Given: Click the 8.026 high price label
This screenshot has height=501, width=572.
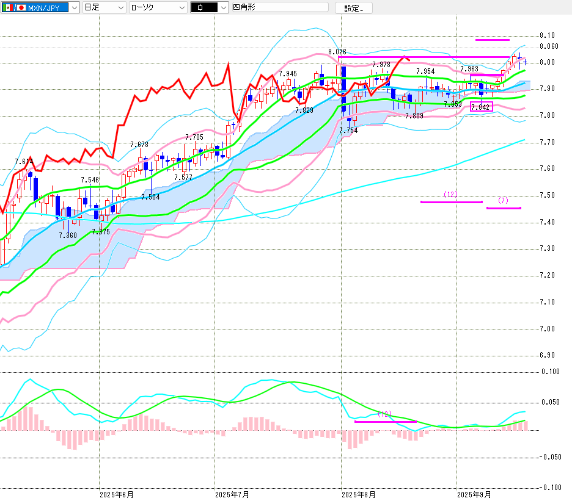Looking at the screenshot, I should pos(337,52).
